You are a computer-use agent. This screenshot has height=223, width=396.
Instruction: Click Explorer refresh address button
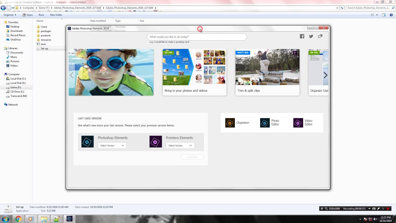click(342, 8)
